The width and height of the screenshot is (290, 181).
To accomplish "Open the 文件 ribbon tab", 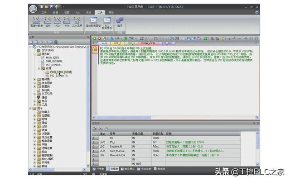I will 44,12.
